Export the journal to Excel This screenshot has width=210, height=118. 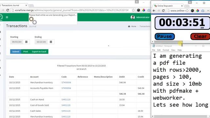[x=39, y=51]
